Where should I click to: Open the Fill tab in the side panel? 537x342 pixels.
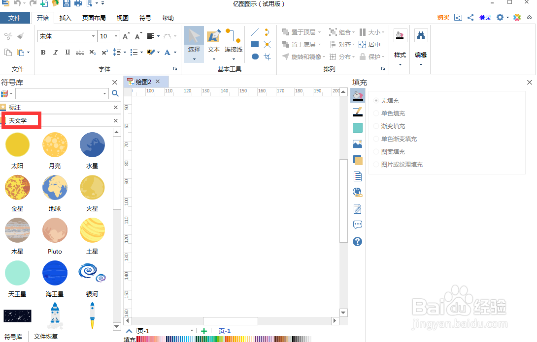(x=358, y=96)
